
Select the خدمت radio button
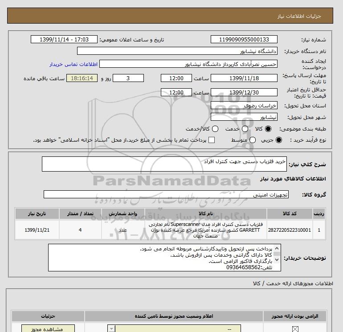pos(245,129)
